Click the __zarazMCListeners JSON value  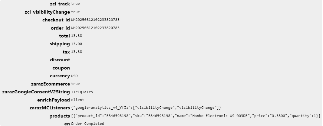(x=146, y=108)
